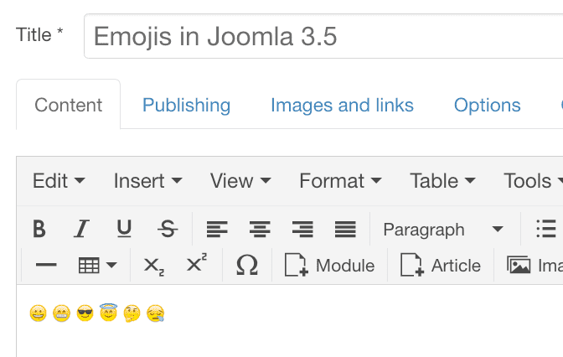Insert a special character with Omega

coord(247,265)
